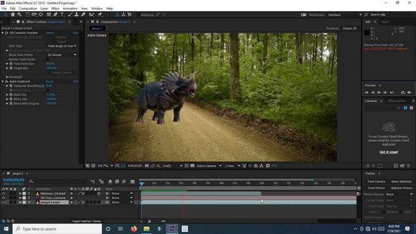Select the Type tool
Screen dimensions: 416x234
click(62, 14)
